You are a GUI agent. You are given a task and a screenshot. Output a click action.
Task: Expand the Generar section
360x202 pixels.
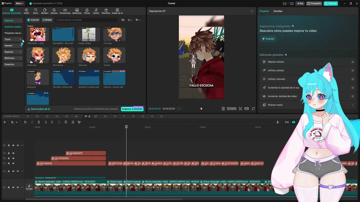tap(13, 45)
